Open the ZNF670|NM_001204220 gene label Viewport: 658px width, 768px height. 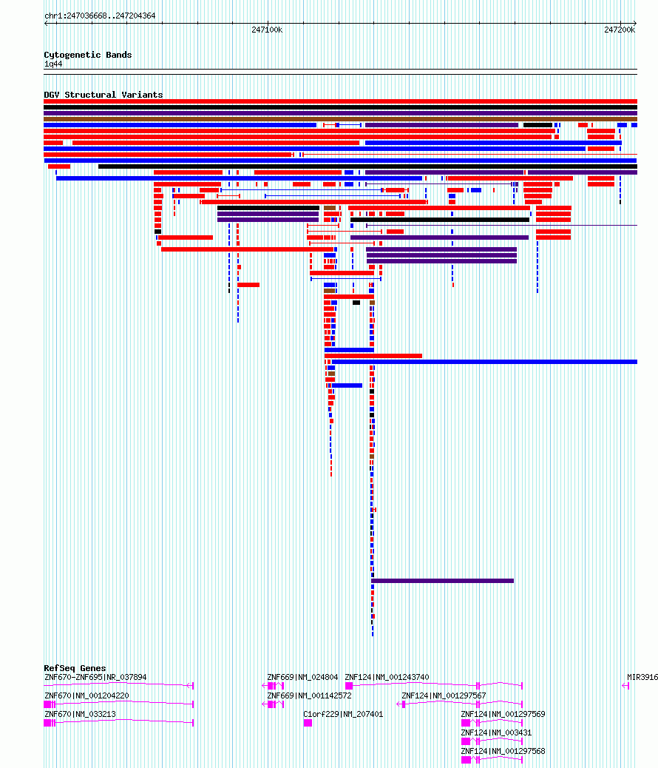[87, 695]
